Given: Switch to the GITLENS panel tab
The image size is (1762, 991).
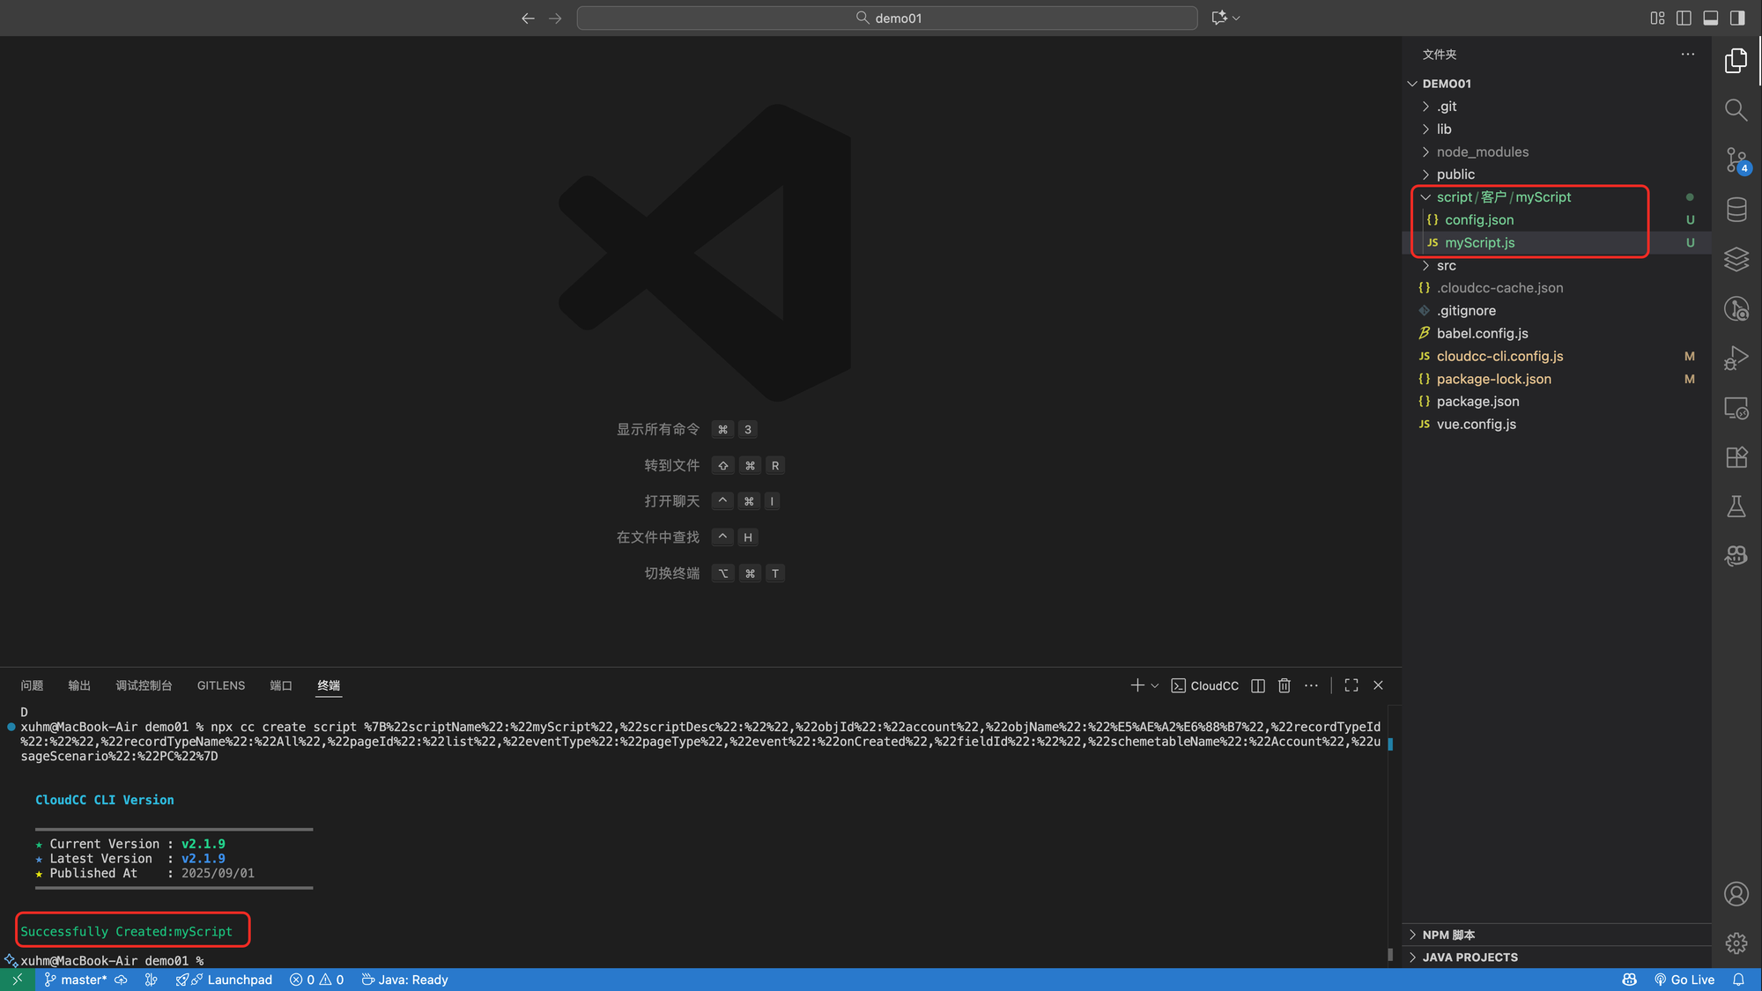Looking at the screenshot, I should [221, 685].
